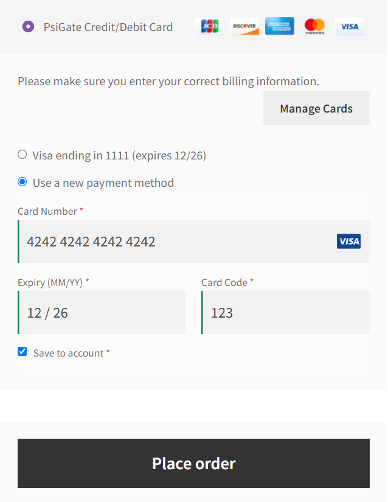Click the required asterisk beside Card Number
The width and height of the screenshot is (388, 502).
coord(80,211)
